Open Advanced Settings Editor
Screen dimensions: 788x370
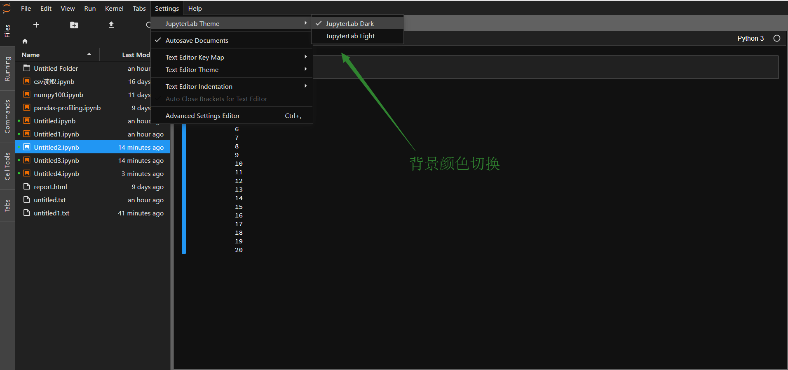click(x=232, y=116)
